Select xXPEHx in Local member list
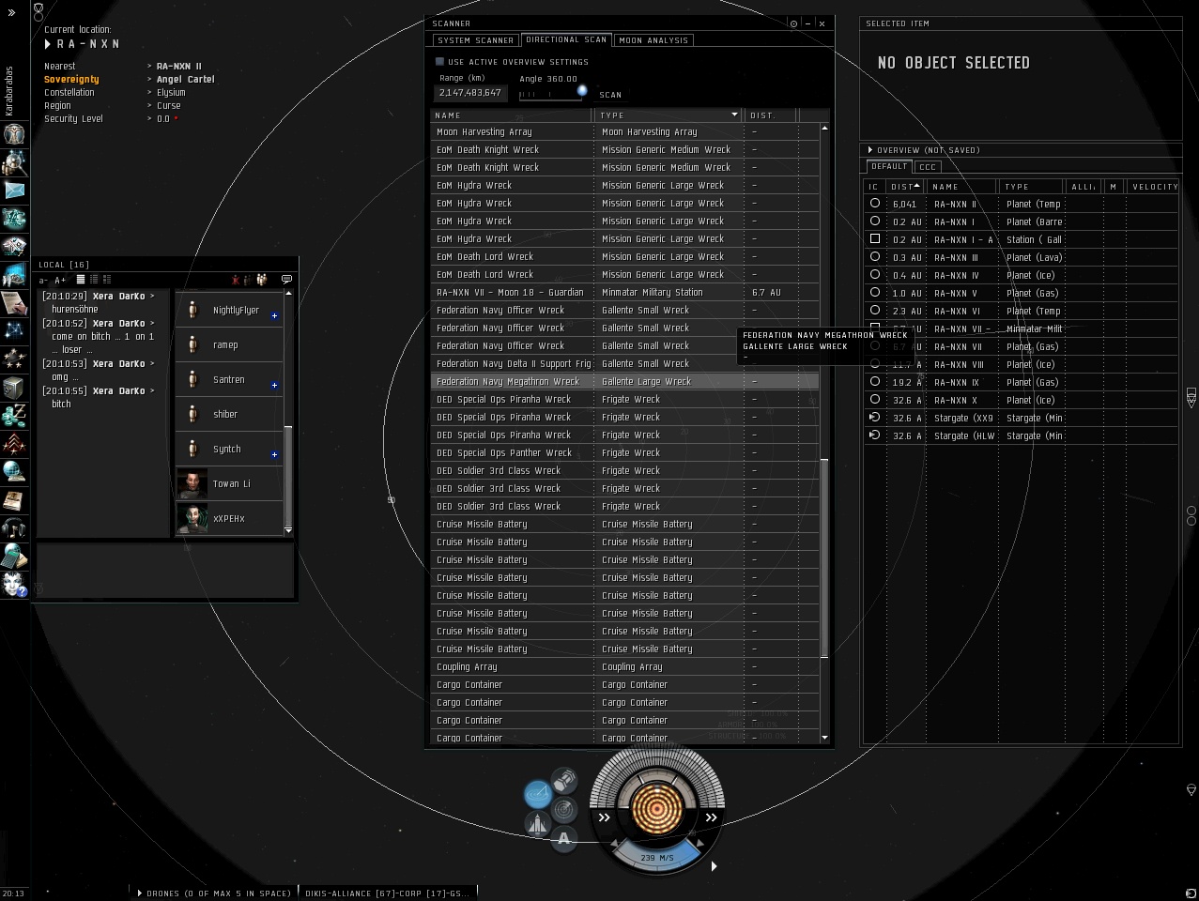Image resolution: width=1199 pixels, height=901 pixels. point(229,518)
